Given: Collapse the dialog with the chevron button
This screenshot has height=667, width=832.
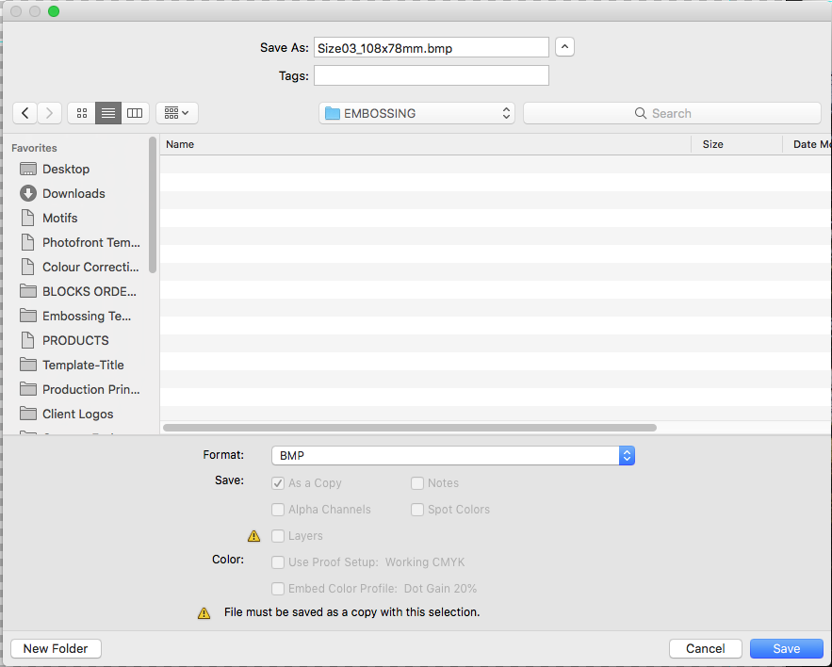Looking at the screenshot, I should 564,46.
